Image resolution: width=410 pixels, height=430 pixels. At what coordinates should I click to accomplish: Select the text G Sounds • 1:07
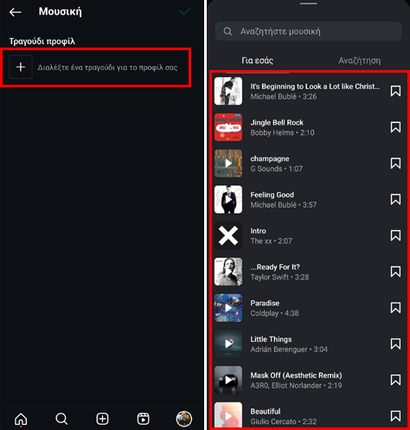[276, 169]
